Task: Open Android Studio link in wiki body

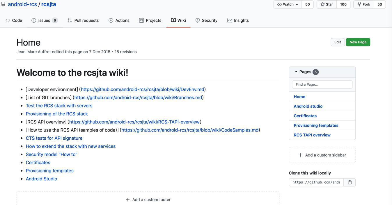Action: (x=42, y=179)
